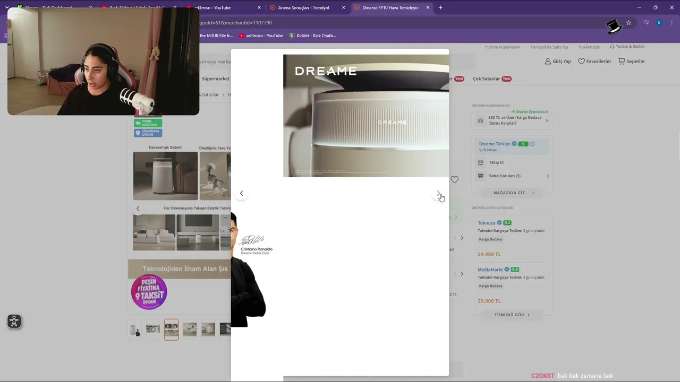This screenshot has width=680, height=382.
Task: Select the first product thumbnail in strip
Action: tap(135, 329)
